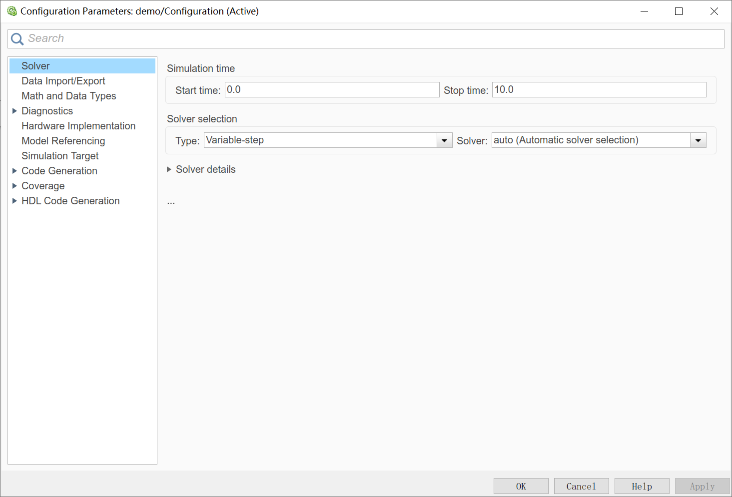
Task: Click the Start time input field
Action: coord(332,90)
